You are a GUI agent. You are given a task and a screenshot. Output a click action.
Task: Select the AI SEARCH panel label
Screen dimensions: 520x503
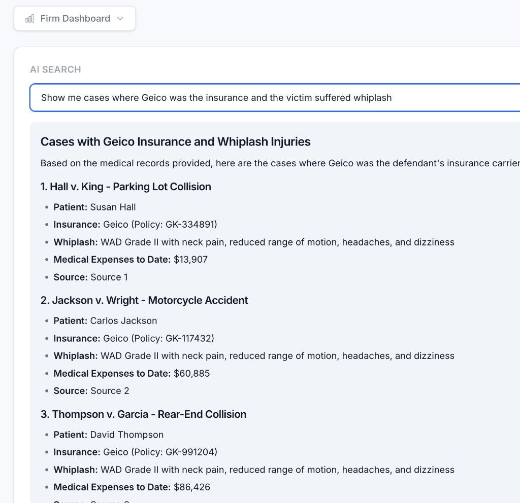[x=55, y=69]
